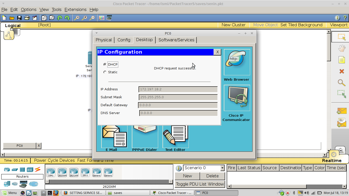Screen dimensions: 349x196
Task: Open the drawing palette icon
Action: (101, 18)
